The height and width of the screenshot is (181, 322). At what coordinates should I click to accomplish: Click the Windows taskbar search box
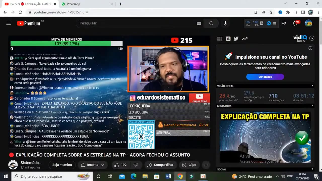52,176
